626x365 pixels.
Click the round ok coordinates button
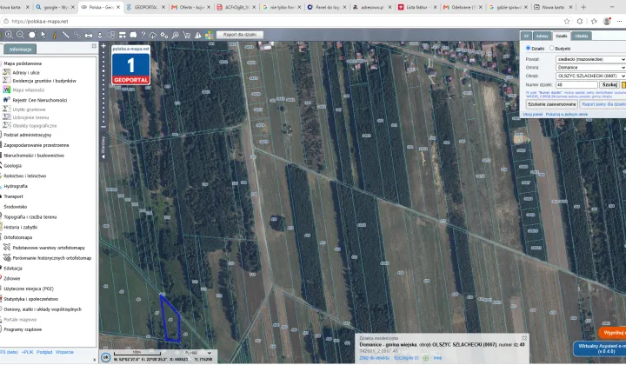point(105,357)
